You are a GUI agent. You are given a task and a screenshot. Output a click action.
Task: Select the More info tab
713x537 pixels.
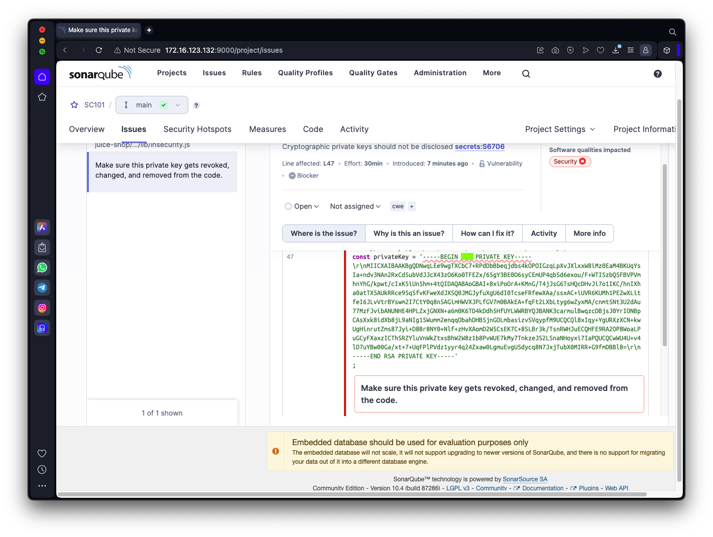(589, 233)
